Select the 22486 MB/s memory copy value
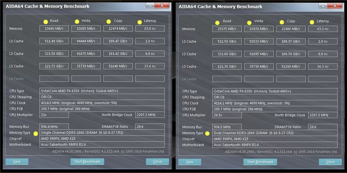The image size is (347, 173). click(x=291, y=29)
